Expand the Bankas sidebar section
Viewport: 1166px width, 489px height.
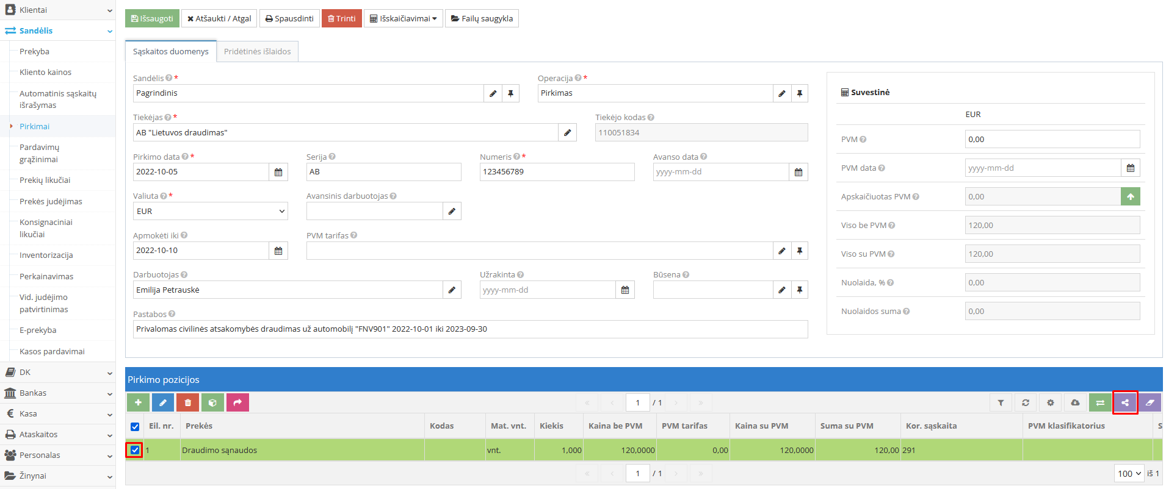[x=57, y=393]
